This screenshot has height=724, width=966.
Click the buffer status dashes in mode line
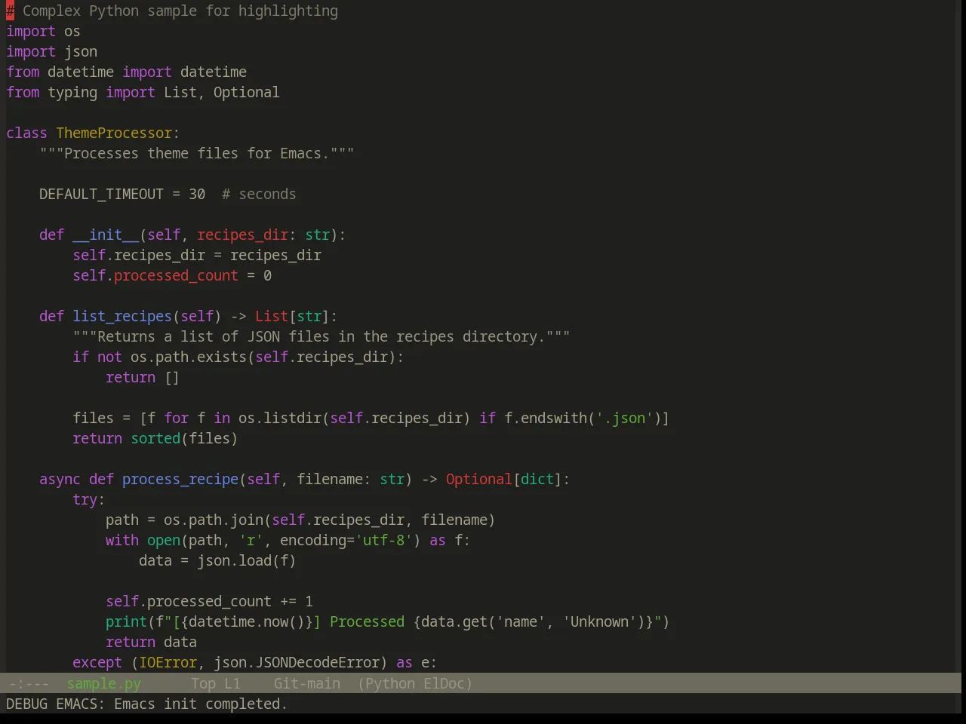29,683
